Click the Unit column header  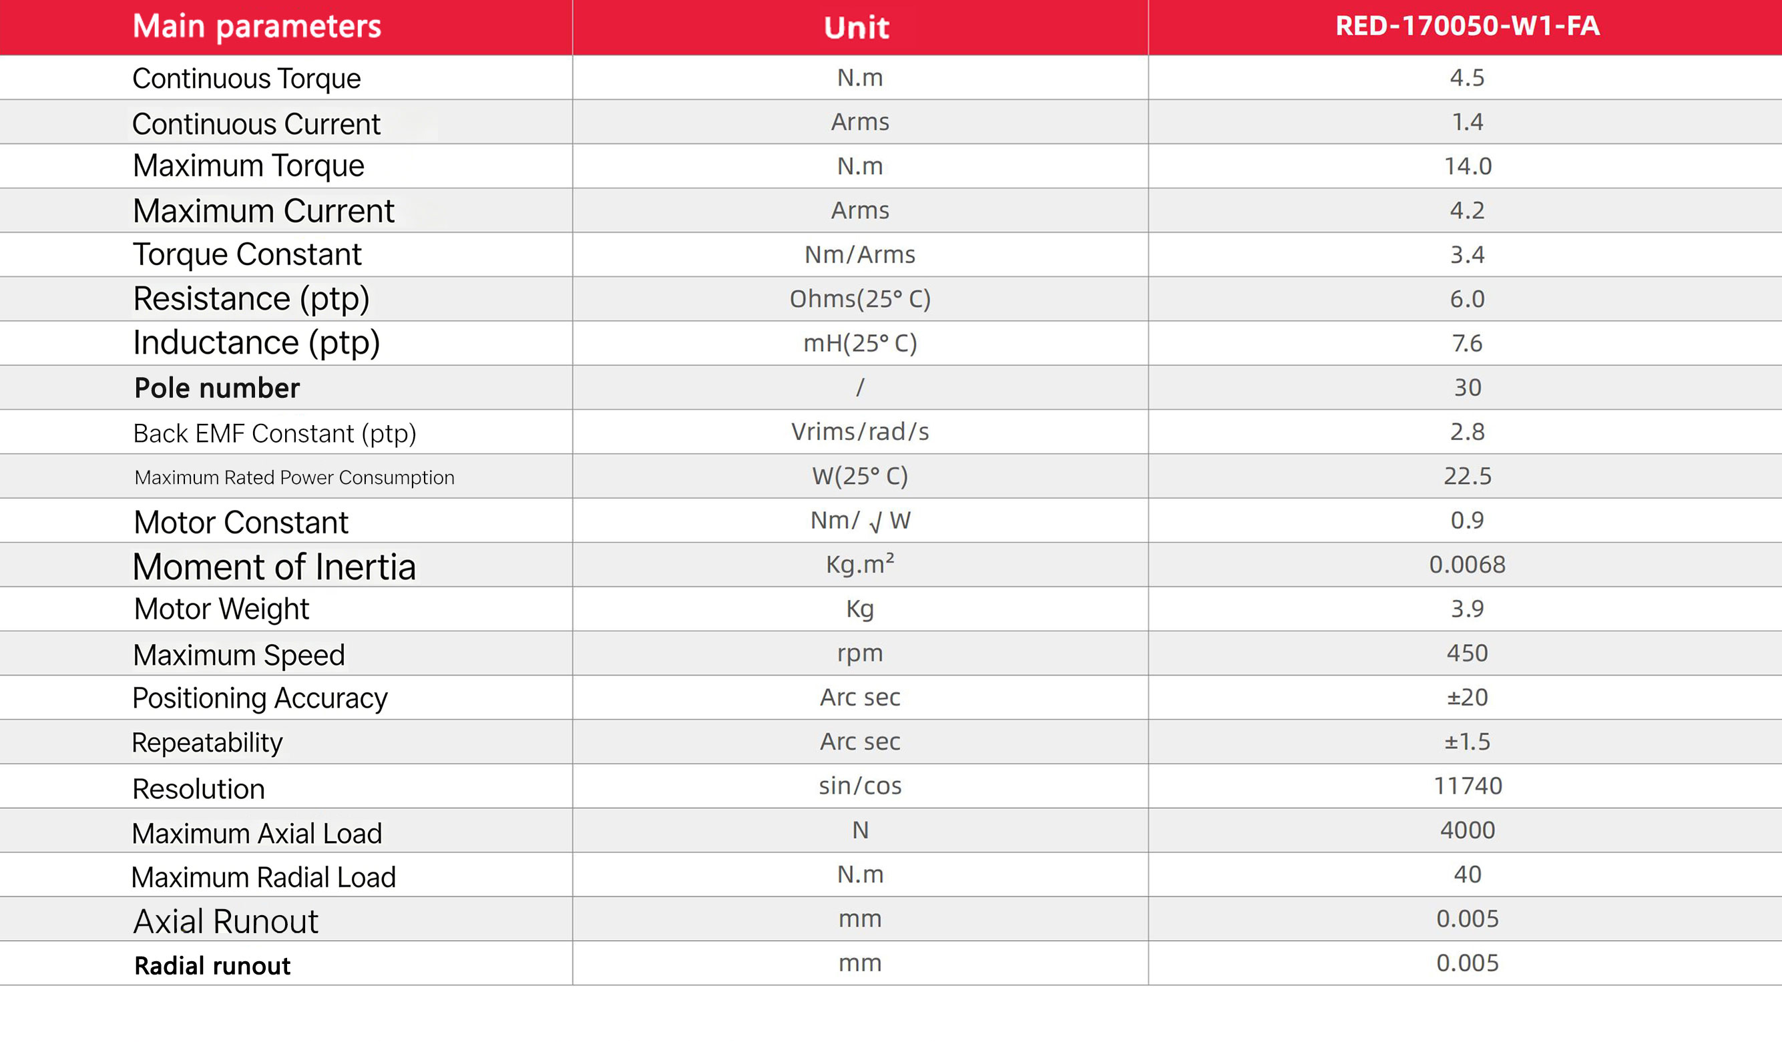coord(856,28)
